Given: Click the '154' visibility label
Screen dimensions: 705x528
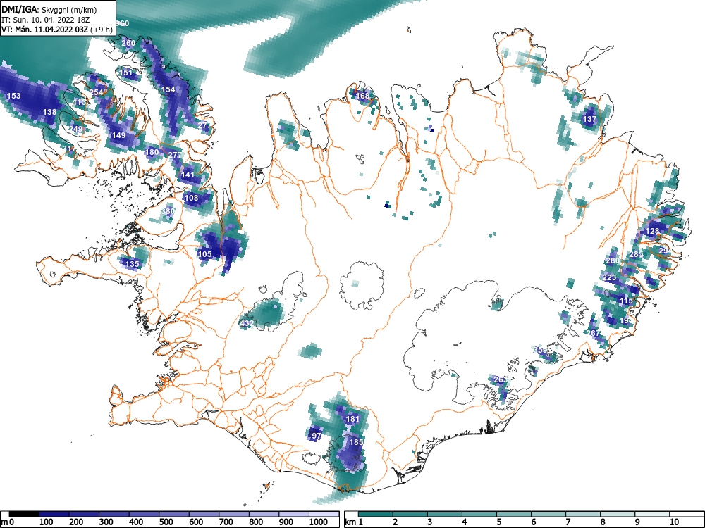Looking at the screenshot, I should pyautogui.click(x=168, y=89).
